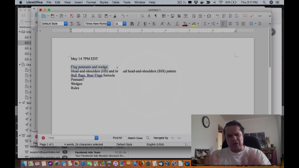299x168 pixels.
Task: Toggle formatting marks pilcrow icon
Action: click(156, 16)
